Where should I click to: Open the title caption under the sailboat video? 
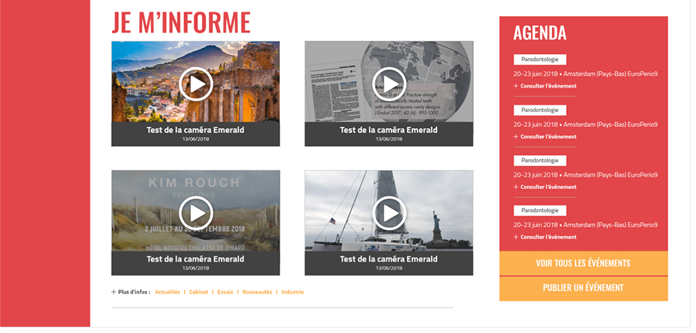pyautogui.click(x=389, y=259)
